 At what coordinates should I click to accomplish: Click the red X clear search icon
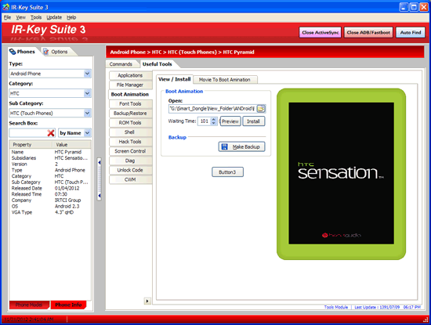51,133
